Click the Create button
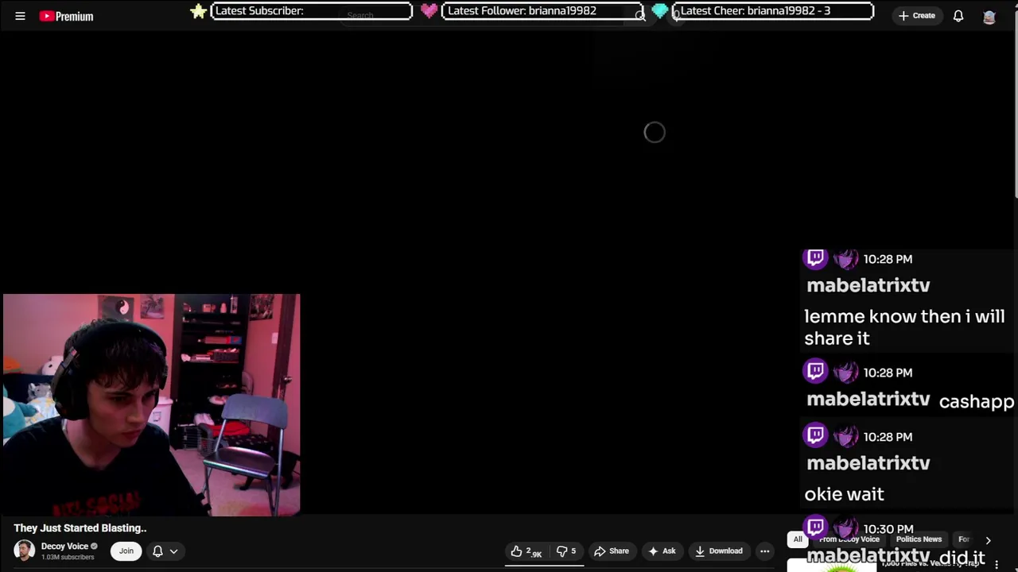The height and width of the screenshot is (572, 1018). click(x=916, y=16)
